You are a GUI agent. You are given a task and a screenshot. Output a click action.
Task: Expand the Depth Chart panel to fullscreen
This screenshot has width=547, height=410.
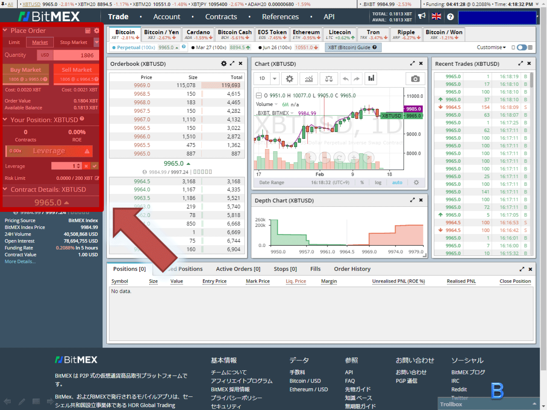(412, 200)
